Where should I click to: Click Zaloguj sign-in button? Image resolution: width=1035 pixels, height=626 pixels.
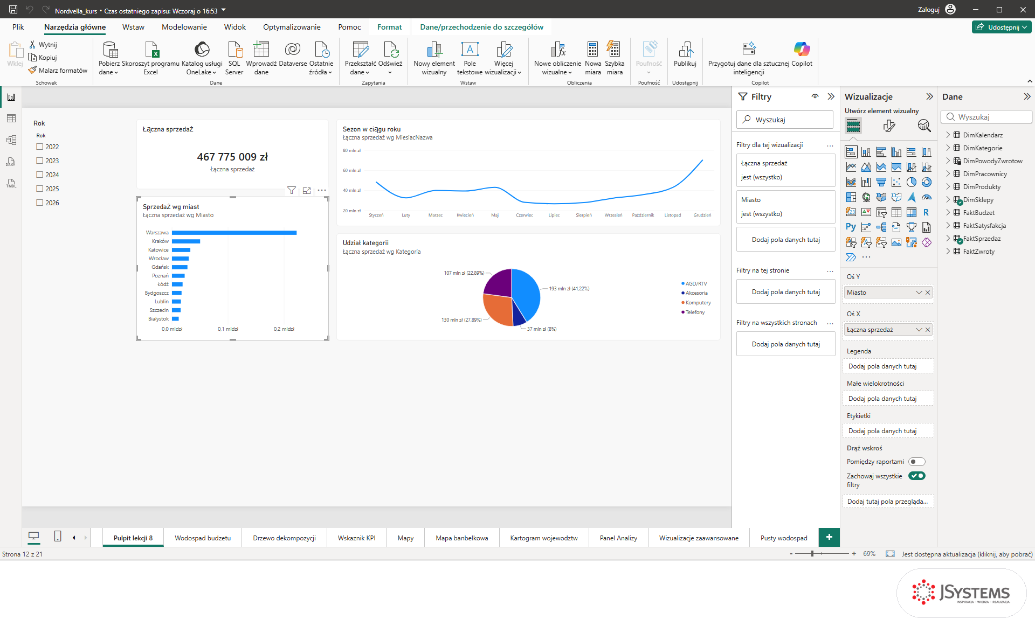pos(936,9)
